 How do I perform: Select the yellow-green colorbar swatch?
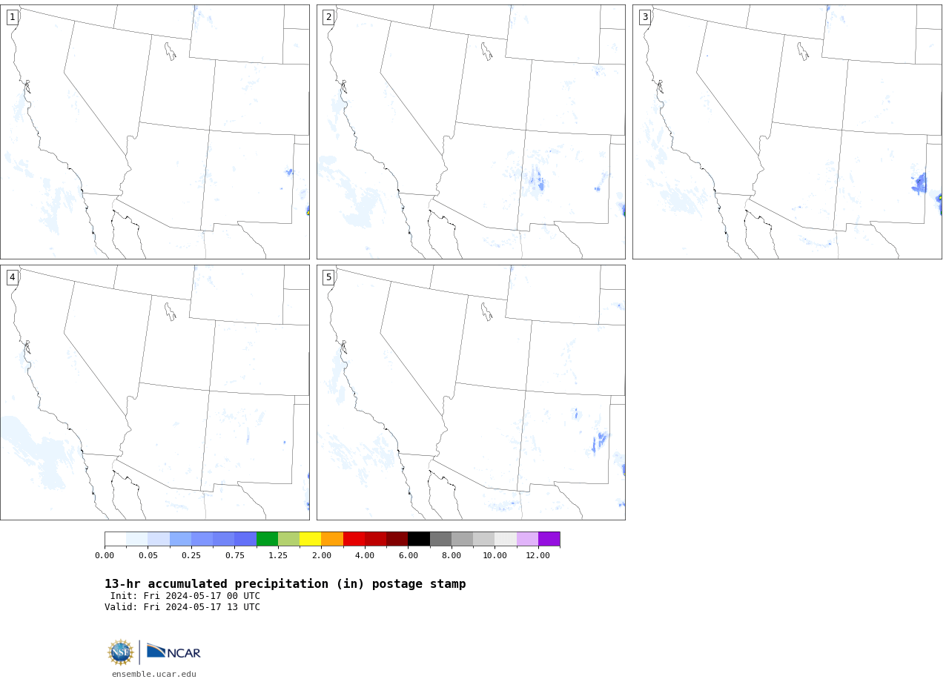289,539
